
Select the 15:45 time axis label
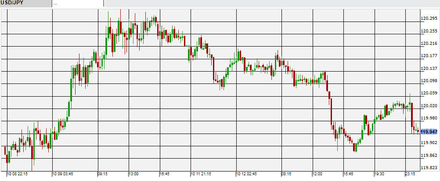(x=348, y=174)
